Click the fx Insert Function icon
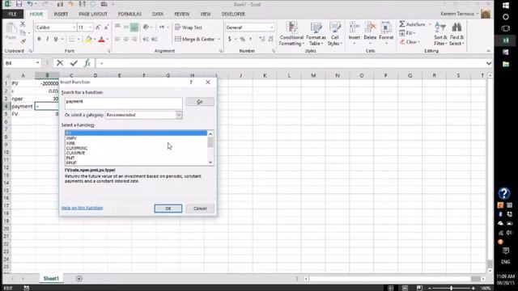Viewport: 518px width, 291px height. click(87, 63)
